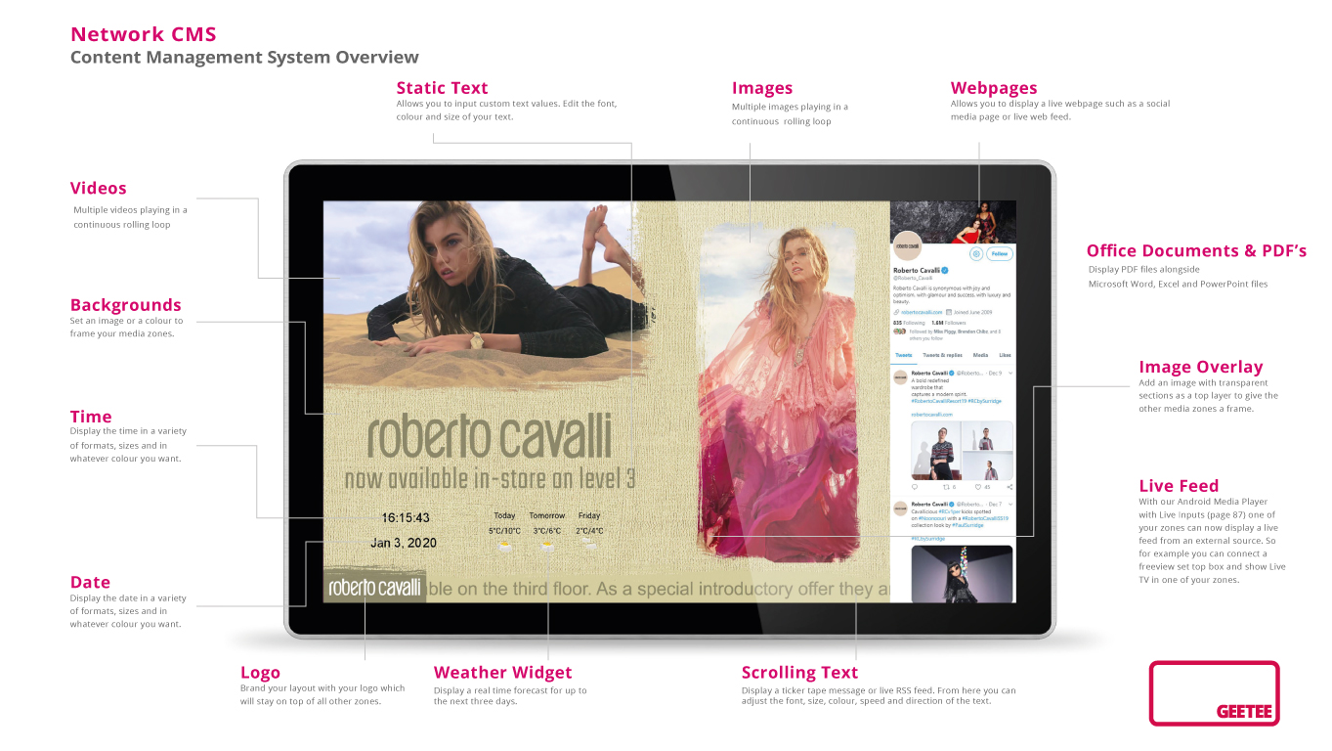Click the 'Videos' heading
This screenshot has width=1332, height=751.
click(99, 188)
